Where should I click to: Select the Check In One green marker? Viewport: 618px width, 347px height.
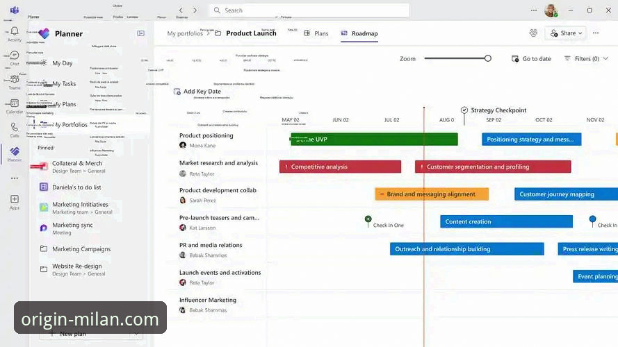[x=368, y=219]
